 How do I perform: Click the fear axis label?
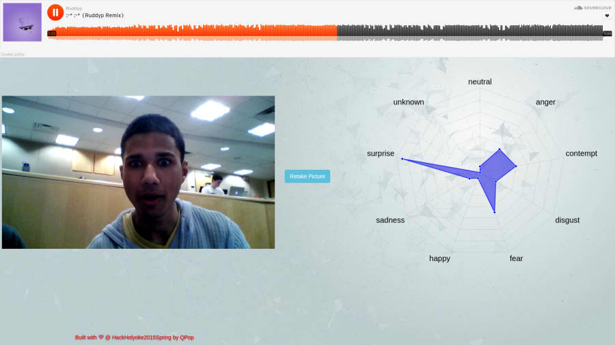point(516,258)
